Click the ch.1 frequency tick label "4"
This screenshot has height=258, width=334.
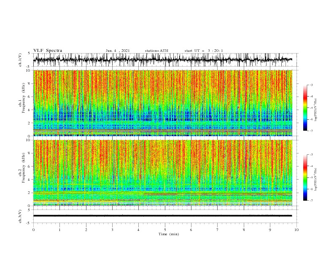[x=30, y=110]
